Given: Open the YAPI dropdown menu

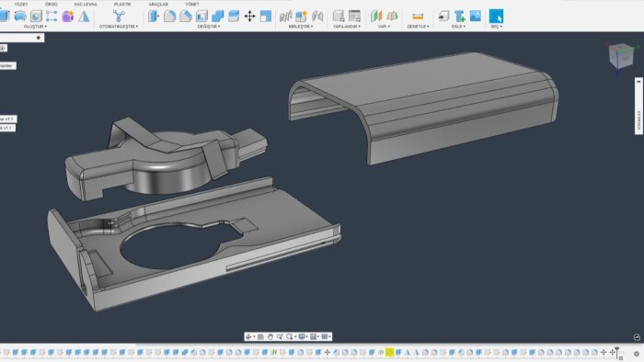Looking at the screenshot, I should [x=384, y=27].
